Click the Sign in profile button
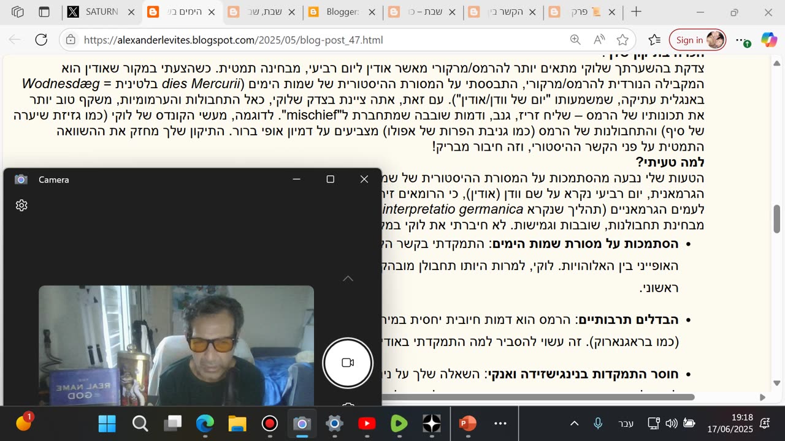This screenshot has width=785, height=441. coord(697,40)
